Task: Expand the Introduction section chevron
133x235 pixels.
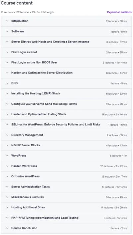Action: point(7,21)
